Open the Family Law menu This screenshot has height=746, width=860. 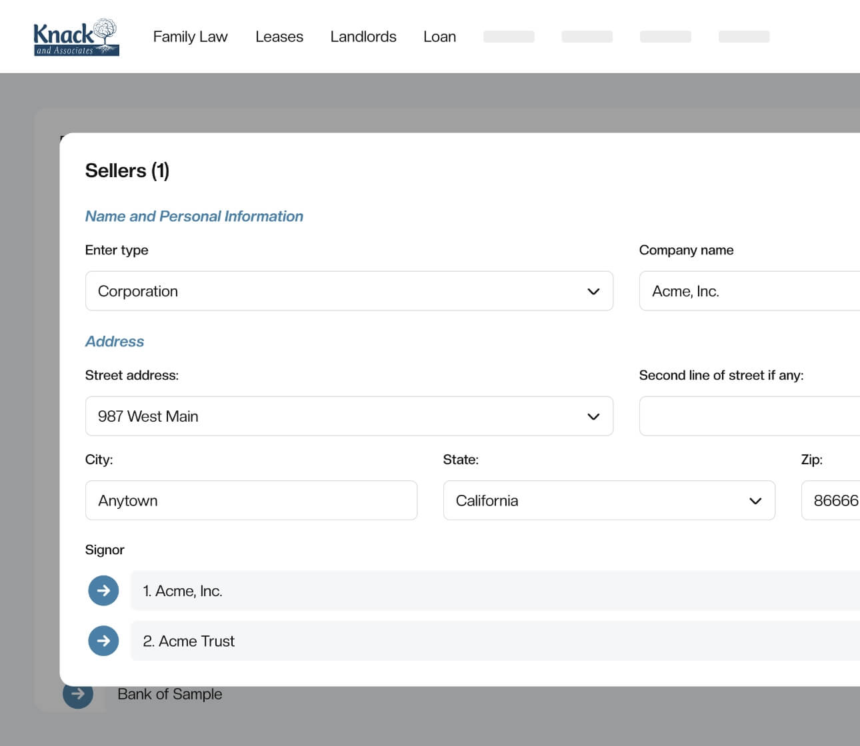click(190, 37)
